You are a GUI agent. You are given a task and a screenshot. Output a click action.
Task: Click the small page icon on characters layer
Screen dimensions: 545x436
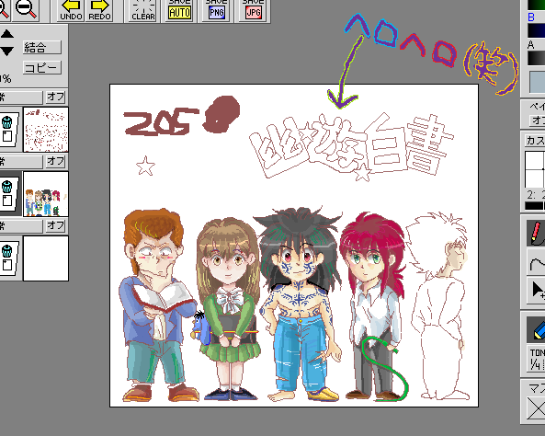[x=7, y=201]
